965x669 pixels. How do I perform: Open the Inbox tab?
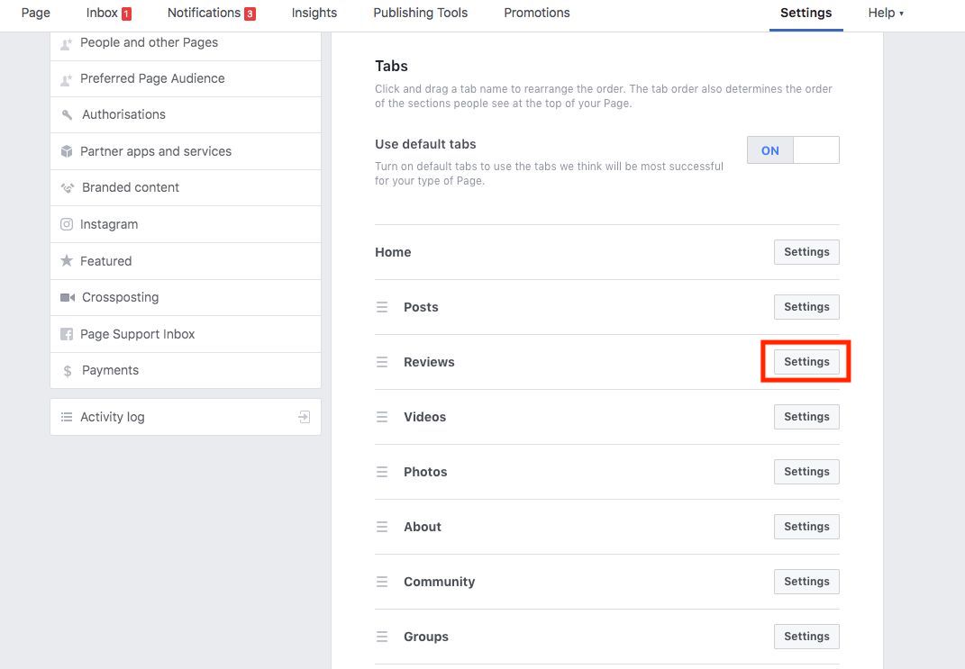pyautogui.click(x=108, y=13)
